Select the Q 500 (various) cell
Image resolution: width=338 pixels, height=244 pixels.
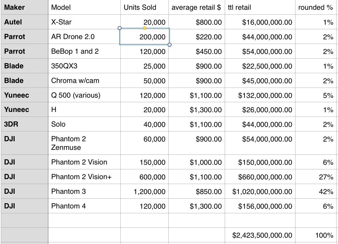coord(84,95)
